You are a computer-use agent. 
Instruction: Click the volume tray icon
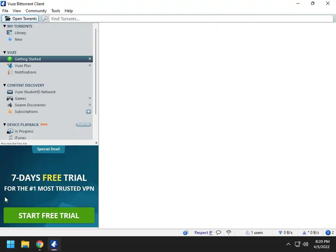pos(305,244)
